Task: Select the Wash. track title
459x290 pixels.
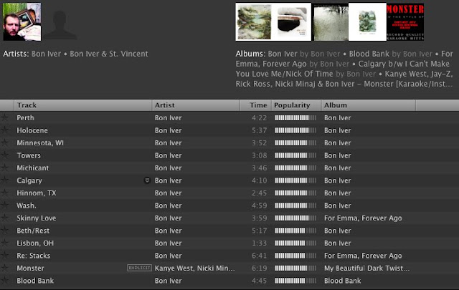Action: pos(27,206)
